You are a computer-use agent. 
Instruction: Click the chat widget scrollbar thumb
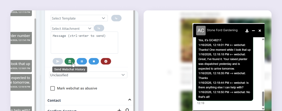(x=263, y=99)
